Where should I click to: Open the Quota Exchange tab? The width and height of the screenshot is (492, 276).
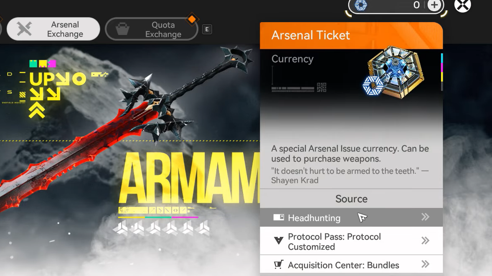152,29
